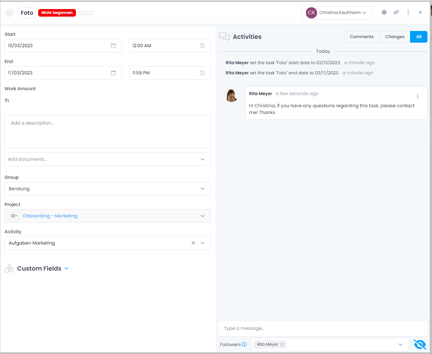
Task: Clear the Aufgaben Marketing activity selection
Action: pyautogui.click(x=194, y=243)
